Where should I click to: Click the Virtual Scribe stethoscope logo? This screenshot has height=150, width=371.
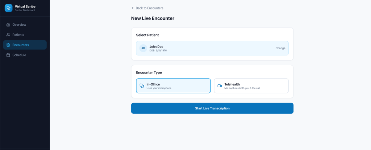pyautogui.click(x=8, y=8)
